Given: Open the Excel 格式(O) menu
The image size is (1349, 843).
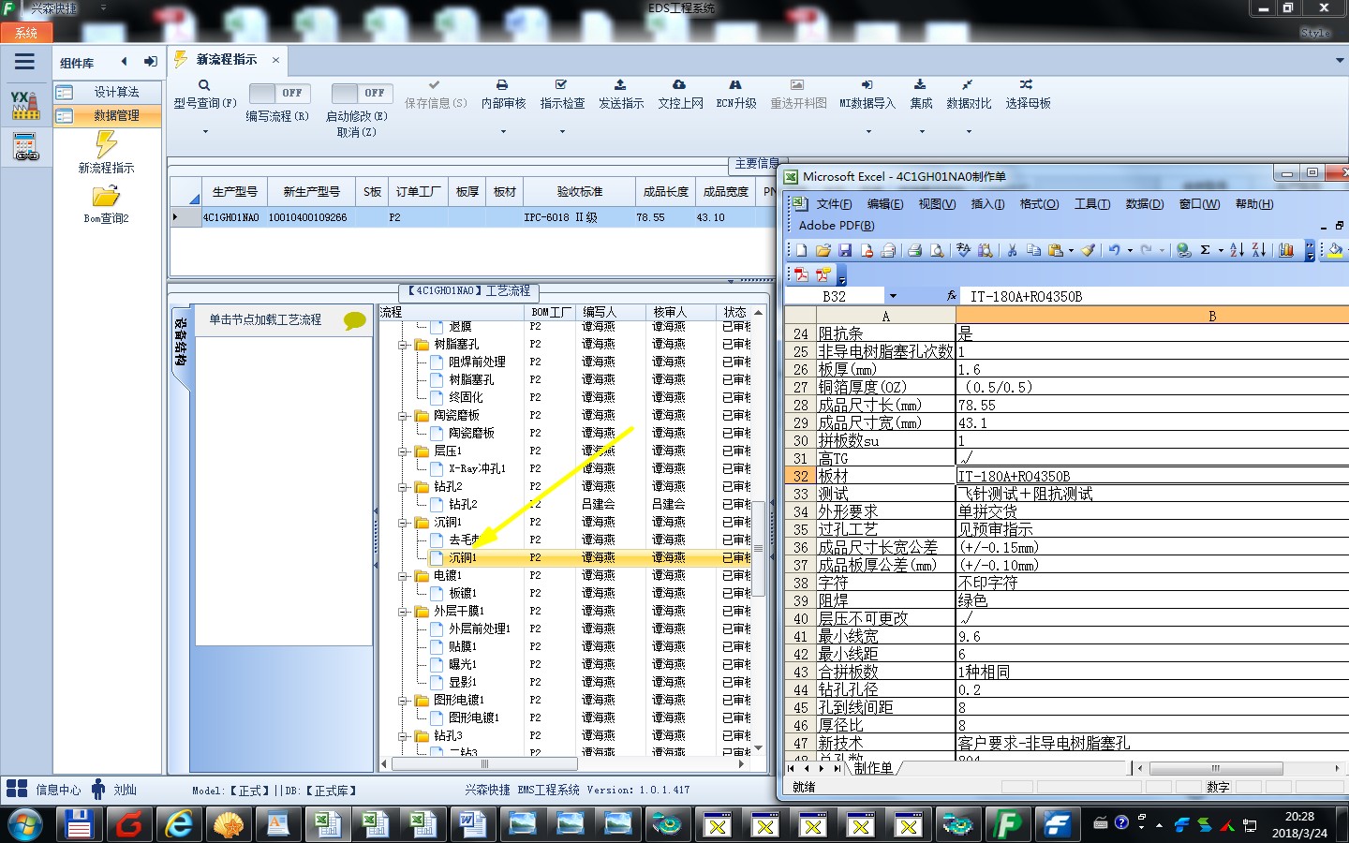Looking at the screenshot, I should pos(1039,204).
